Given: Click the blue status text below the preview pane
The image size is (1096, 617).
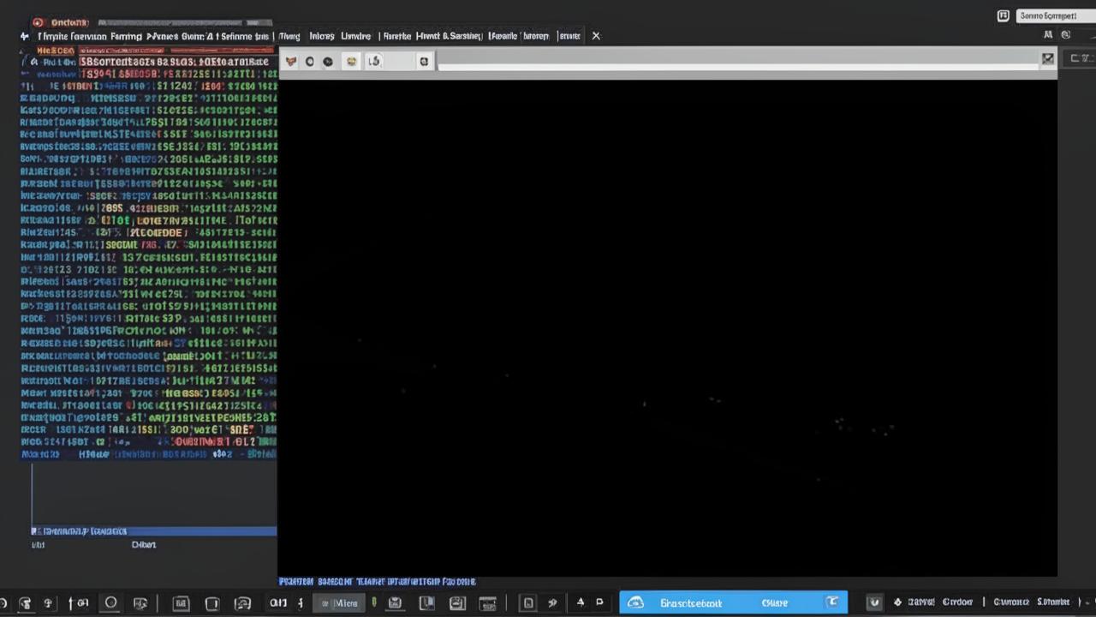Looking at the screenshot, I should [378, 581].
